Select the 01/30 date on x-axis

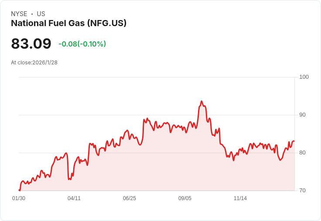click(19, 198)
